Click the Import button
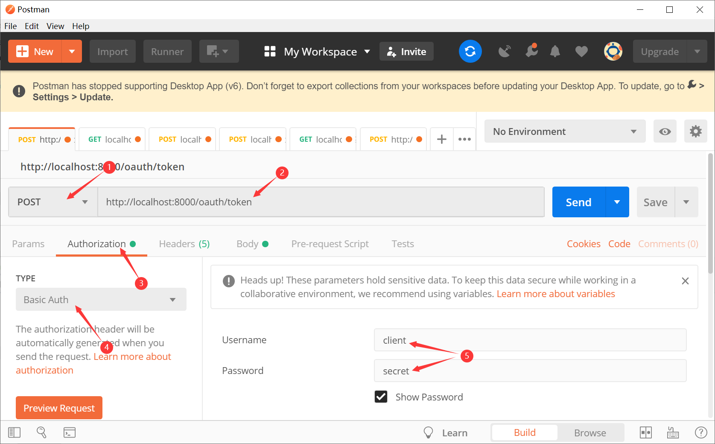The height and width of the screenshot is (444, 715). [113, 52]
